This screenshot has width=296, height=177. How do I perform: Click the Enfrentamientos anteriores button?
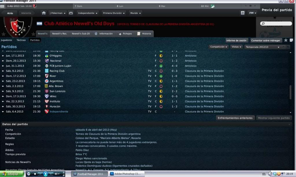(x=235, y=118)
